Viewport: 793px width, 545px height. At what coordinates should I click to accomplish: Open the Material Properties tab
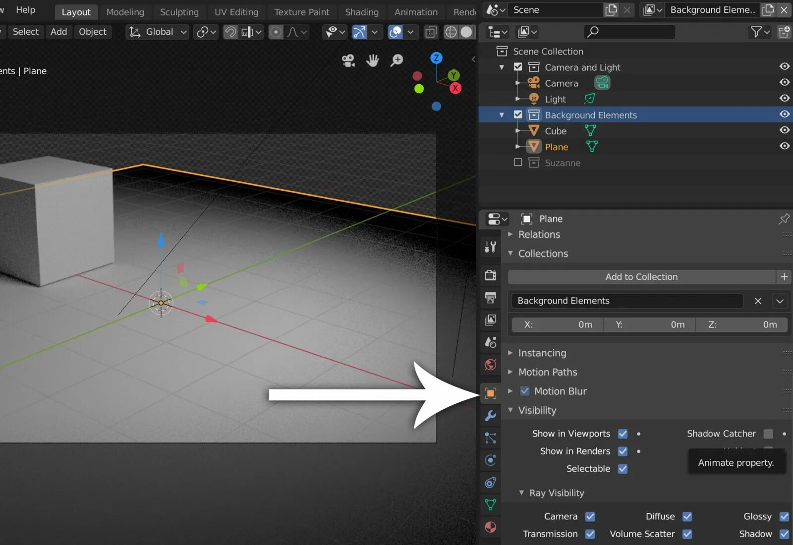(x=490, y=527)
